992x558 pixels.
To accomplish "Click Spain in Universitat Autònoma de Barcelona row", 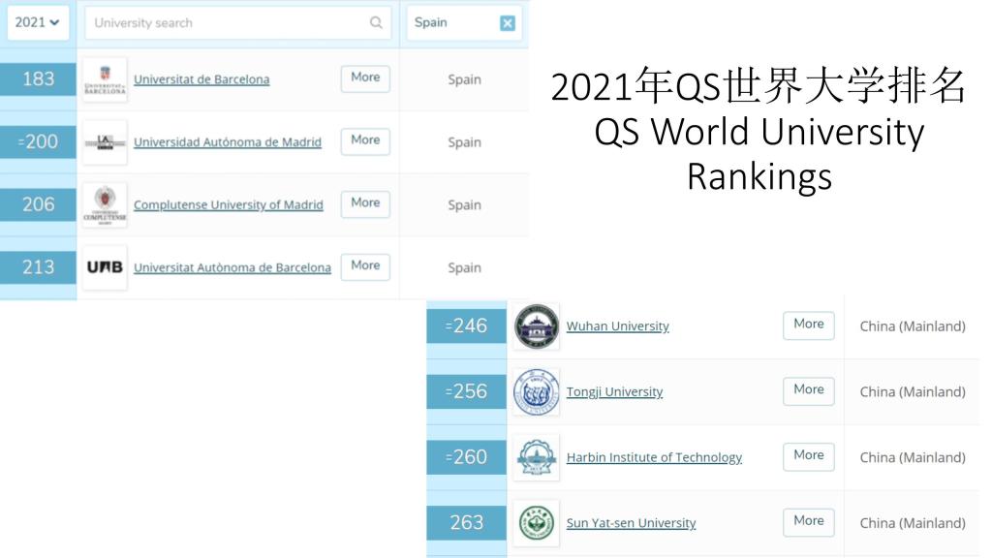I will coord(464,267).
